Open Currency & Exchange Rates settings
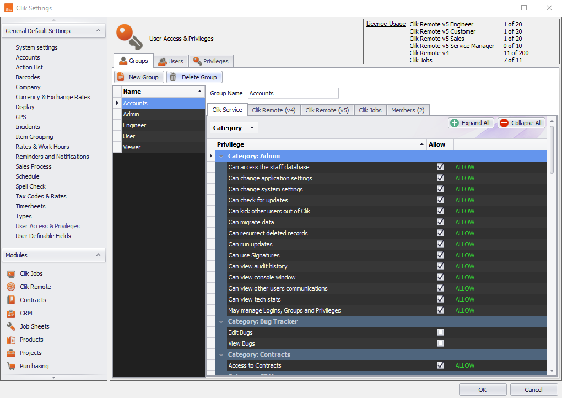Image resolution: width=562 pixels, height=398 pixels. coord(53,97)
